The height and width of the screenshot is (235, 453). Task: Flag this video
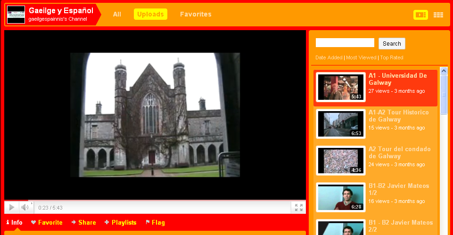point(155,222)
